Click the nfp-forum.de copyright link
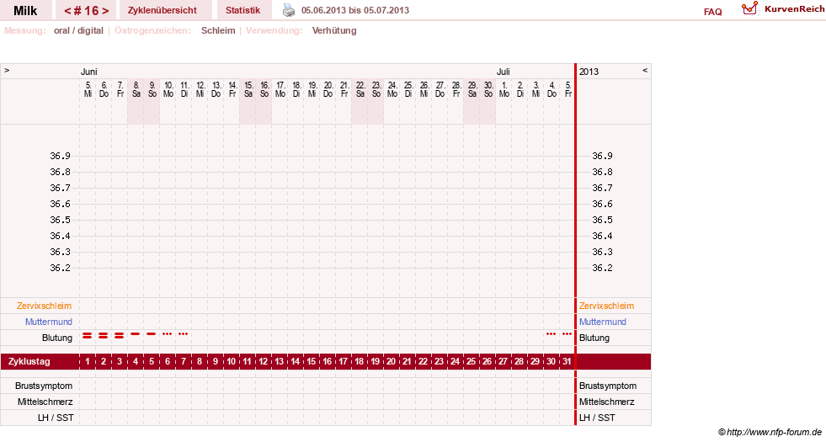 pos(770,432)
